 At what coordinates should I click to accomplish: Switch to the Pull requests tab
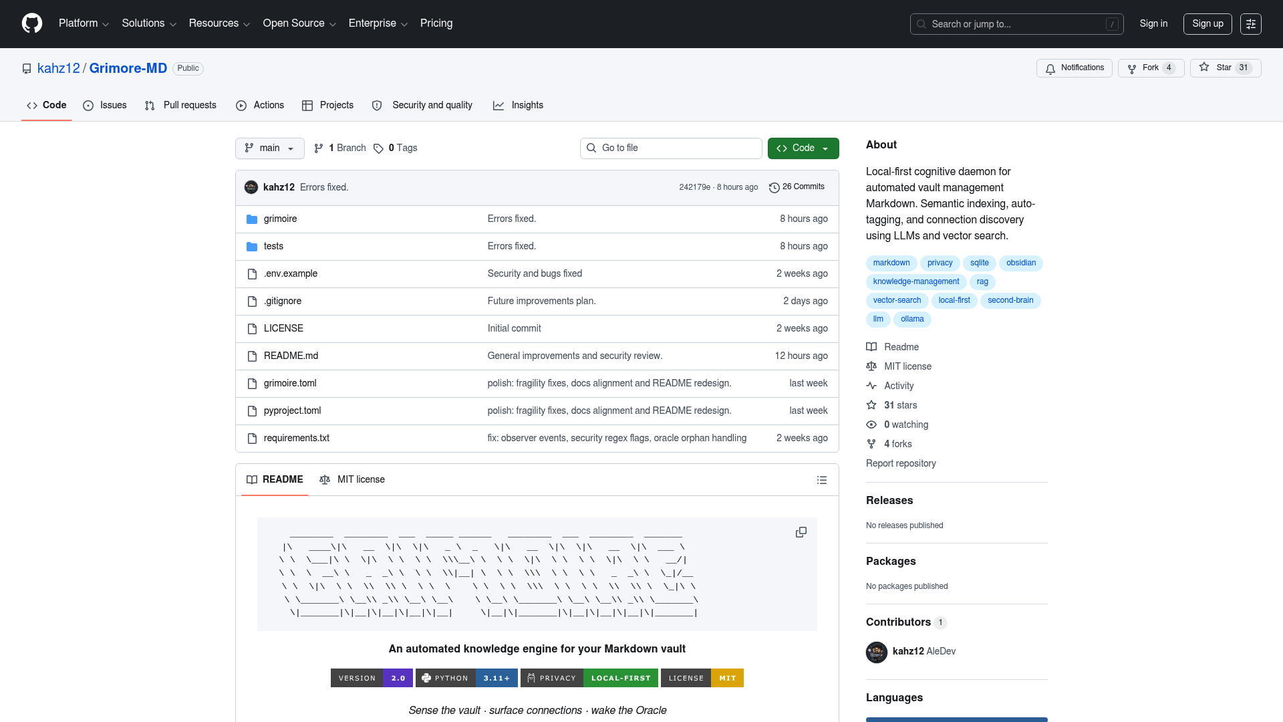tap(180, 106)
